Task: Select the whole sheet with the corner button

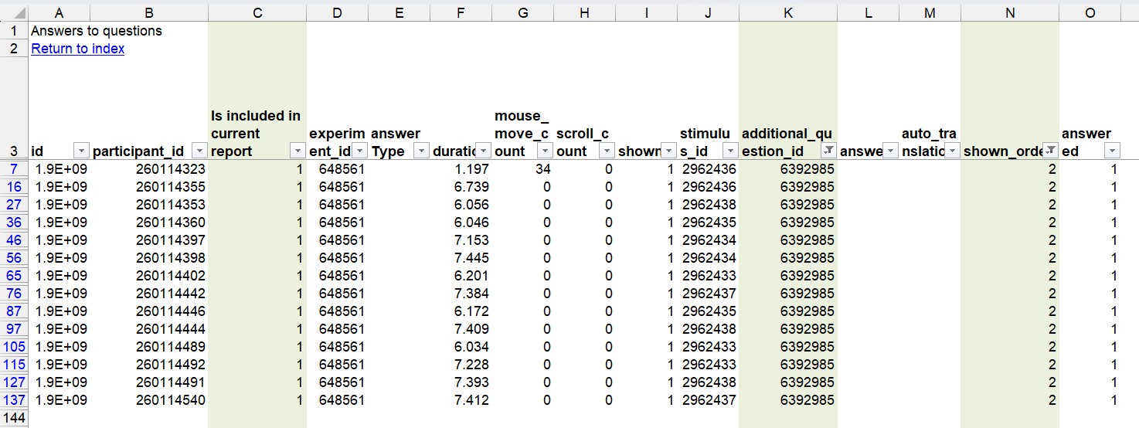Action: (14, 12)
